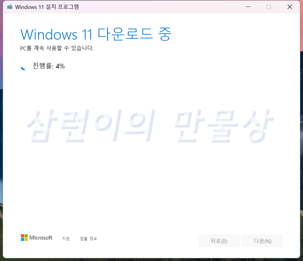
Task: Click the progress spinner next to 진행률
Action: tap(23, 68)
